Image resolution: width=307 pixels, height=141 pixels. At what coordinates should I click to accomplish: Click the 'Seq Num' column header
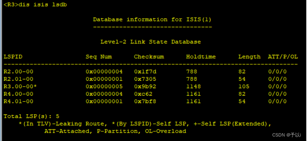[x=99, y=57]
